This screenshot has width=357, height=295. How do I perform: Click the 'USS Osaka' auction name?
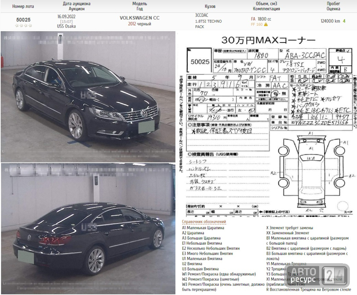pyautogui.click(x=66, y=26)
